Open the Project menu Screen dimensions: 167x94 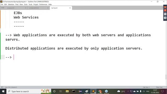[36, 4]
